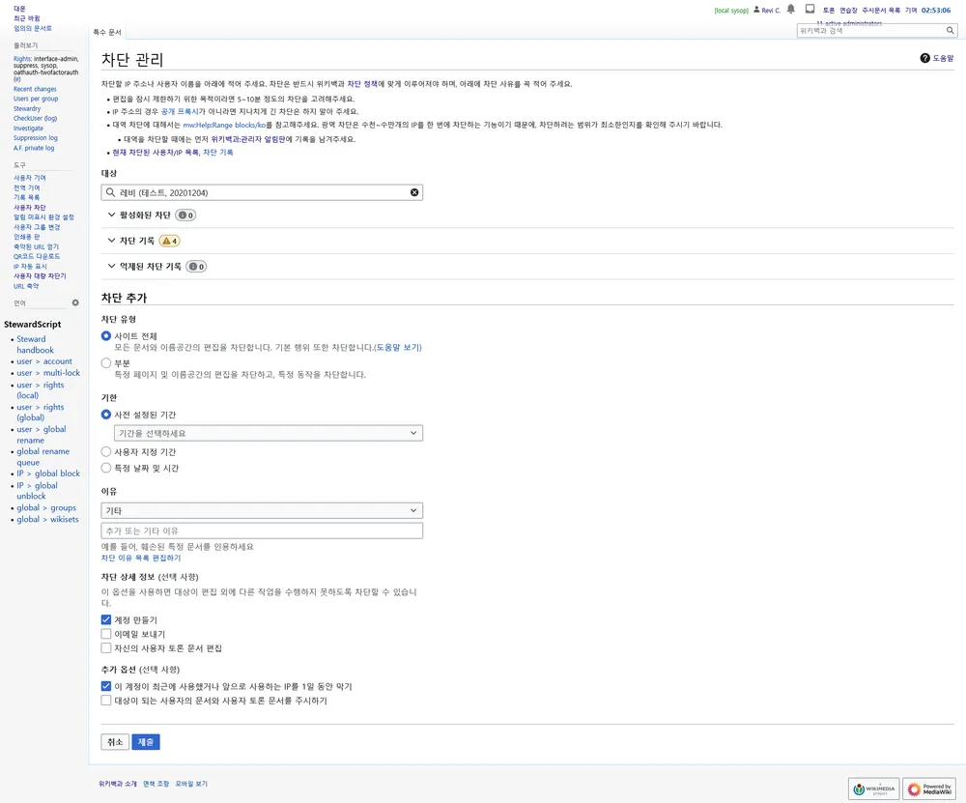Click the user avatar icon beside Revi C.
Viewport: 966px width, 803px height.
(x=756, y=10)
